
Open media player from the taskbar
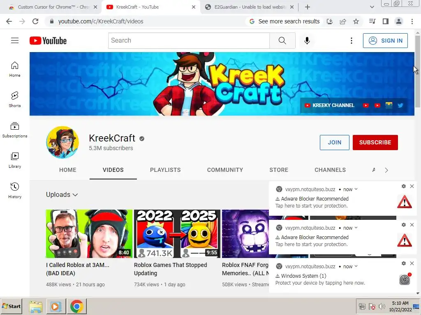(x=56, y=306)
